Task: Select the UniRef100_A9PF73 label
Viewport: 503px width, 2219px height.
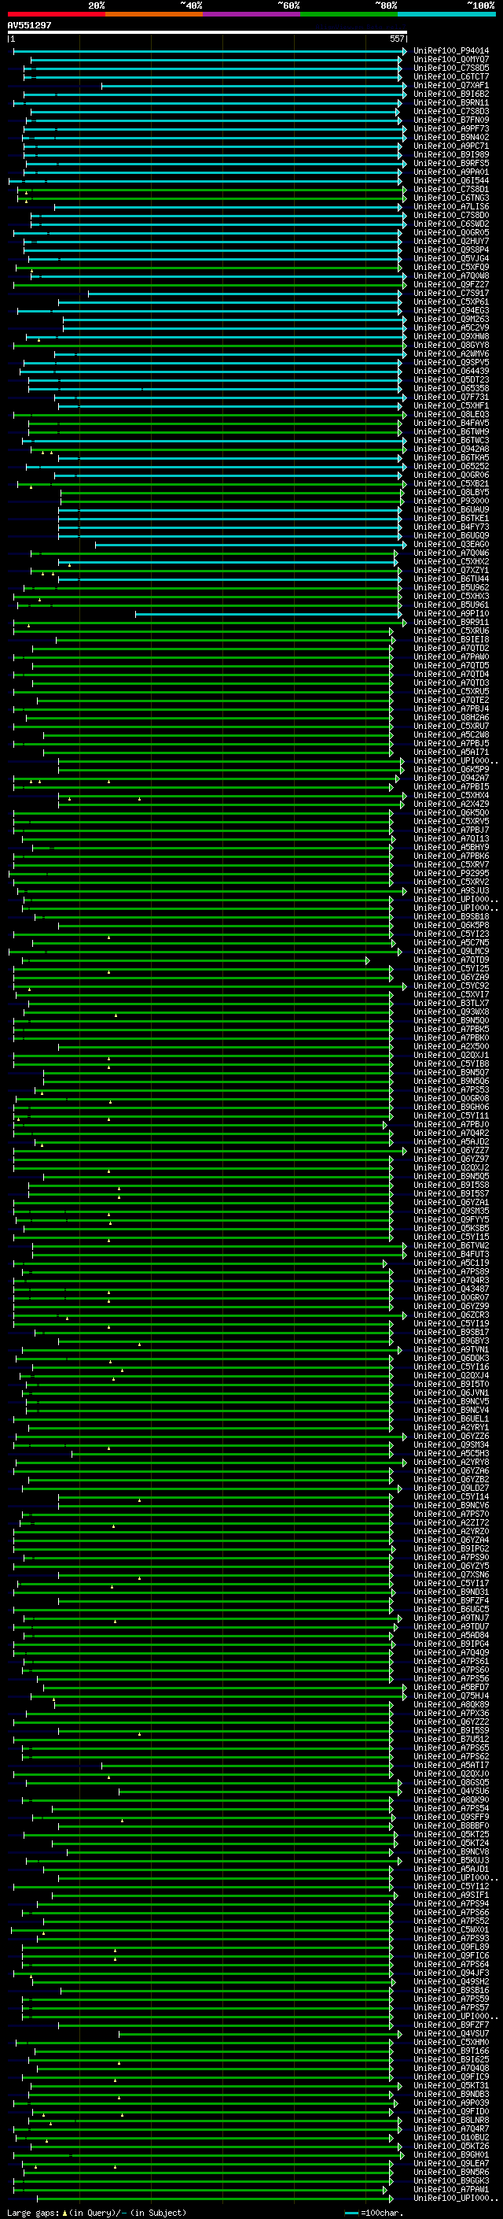Action: point(451,128)
